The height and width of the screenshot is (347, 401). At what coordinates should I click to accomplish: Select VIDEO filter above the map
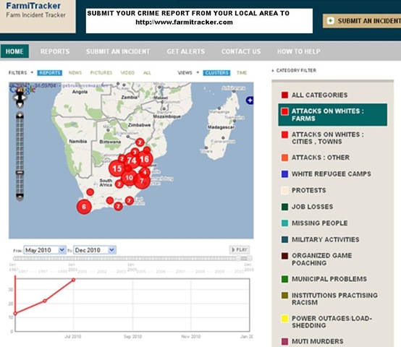[127, 73]
